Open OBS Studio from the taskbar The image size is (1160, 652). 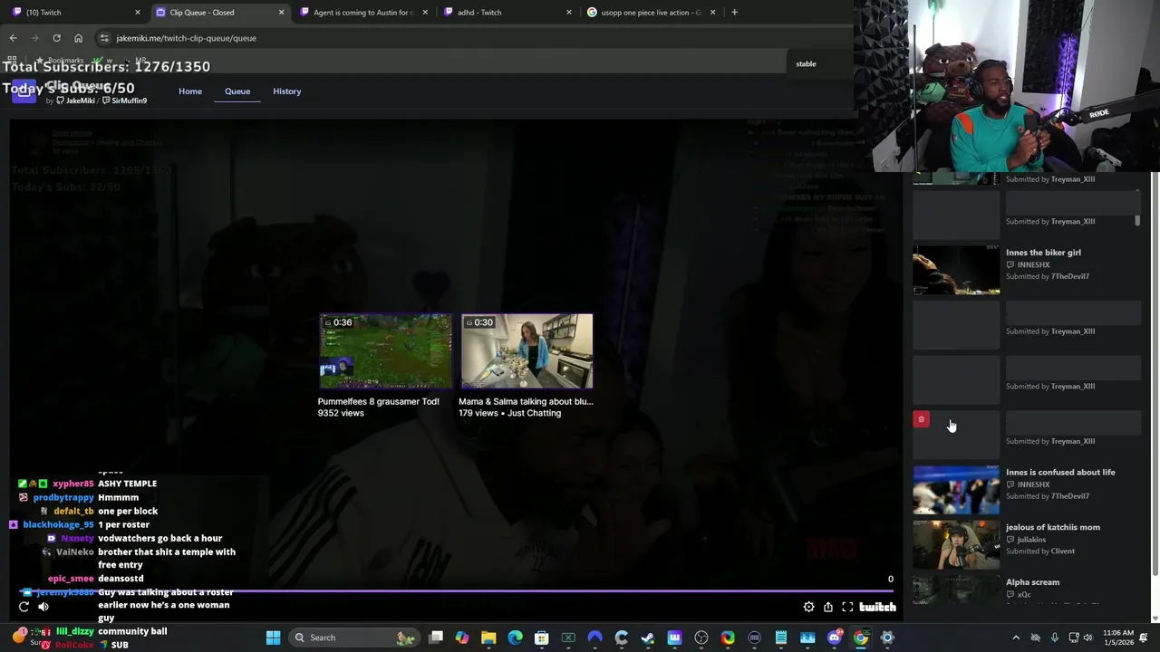701,638
